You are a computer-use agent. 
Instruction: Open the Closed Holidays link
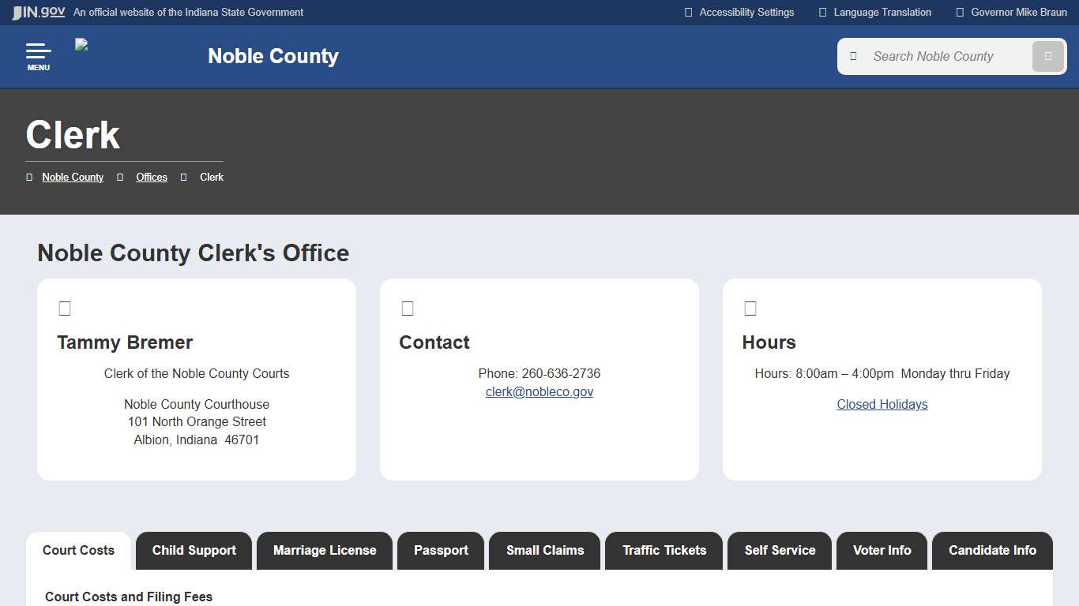(x=882, y=404)
